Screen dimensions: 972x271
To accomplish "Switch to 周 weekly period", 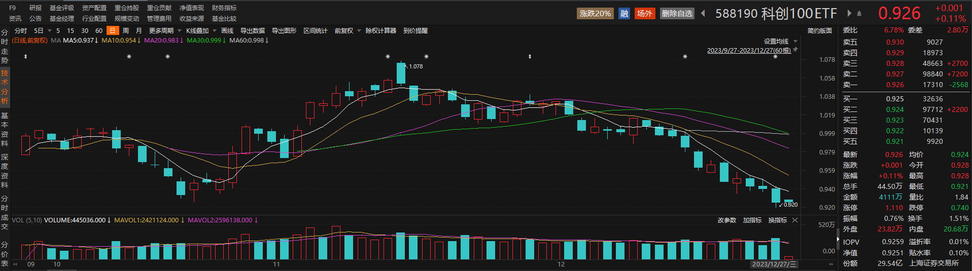I will (x=125, y=31).
